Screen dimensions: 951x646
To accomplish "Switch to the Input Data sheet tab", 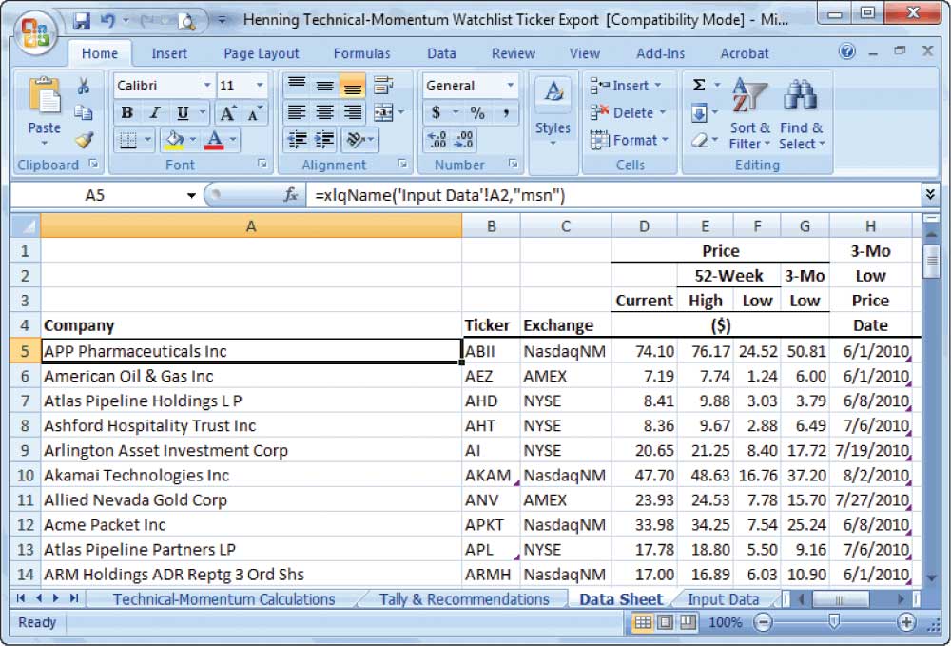I will tap(723, 598).
